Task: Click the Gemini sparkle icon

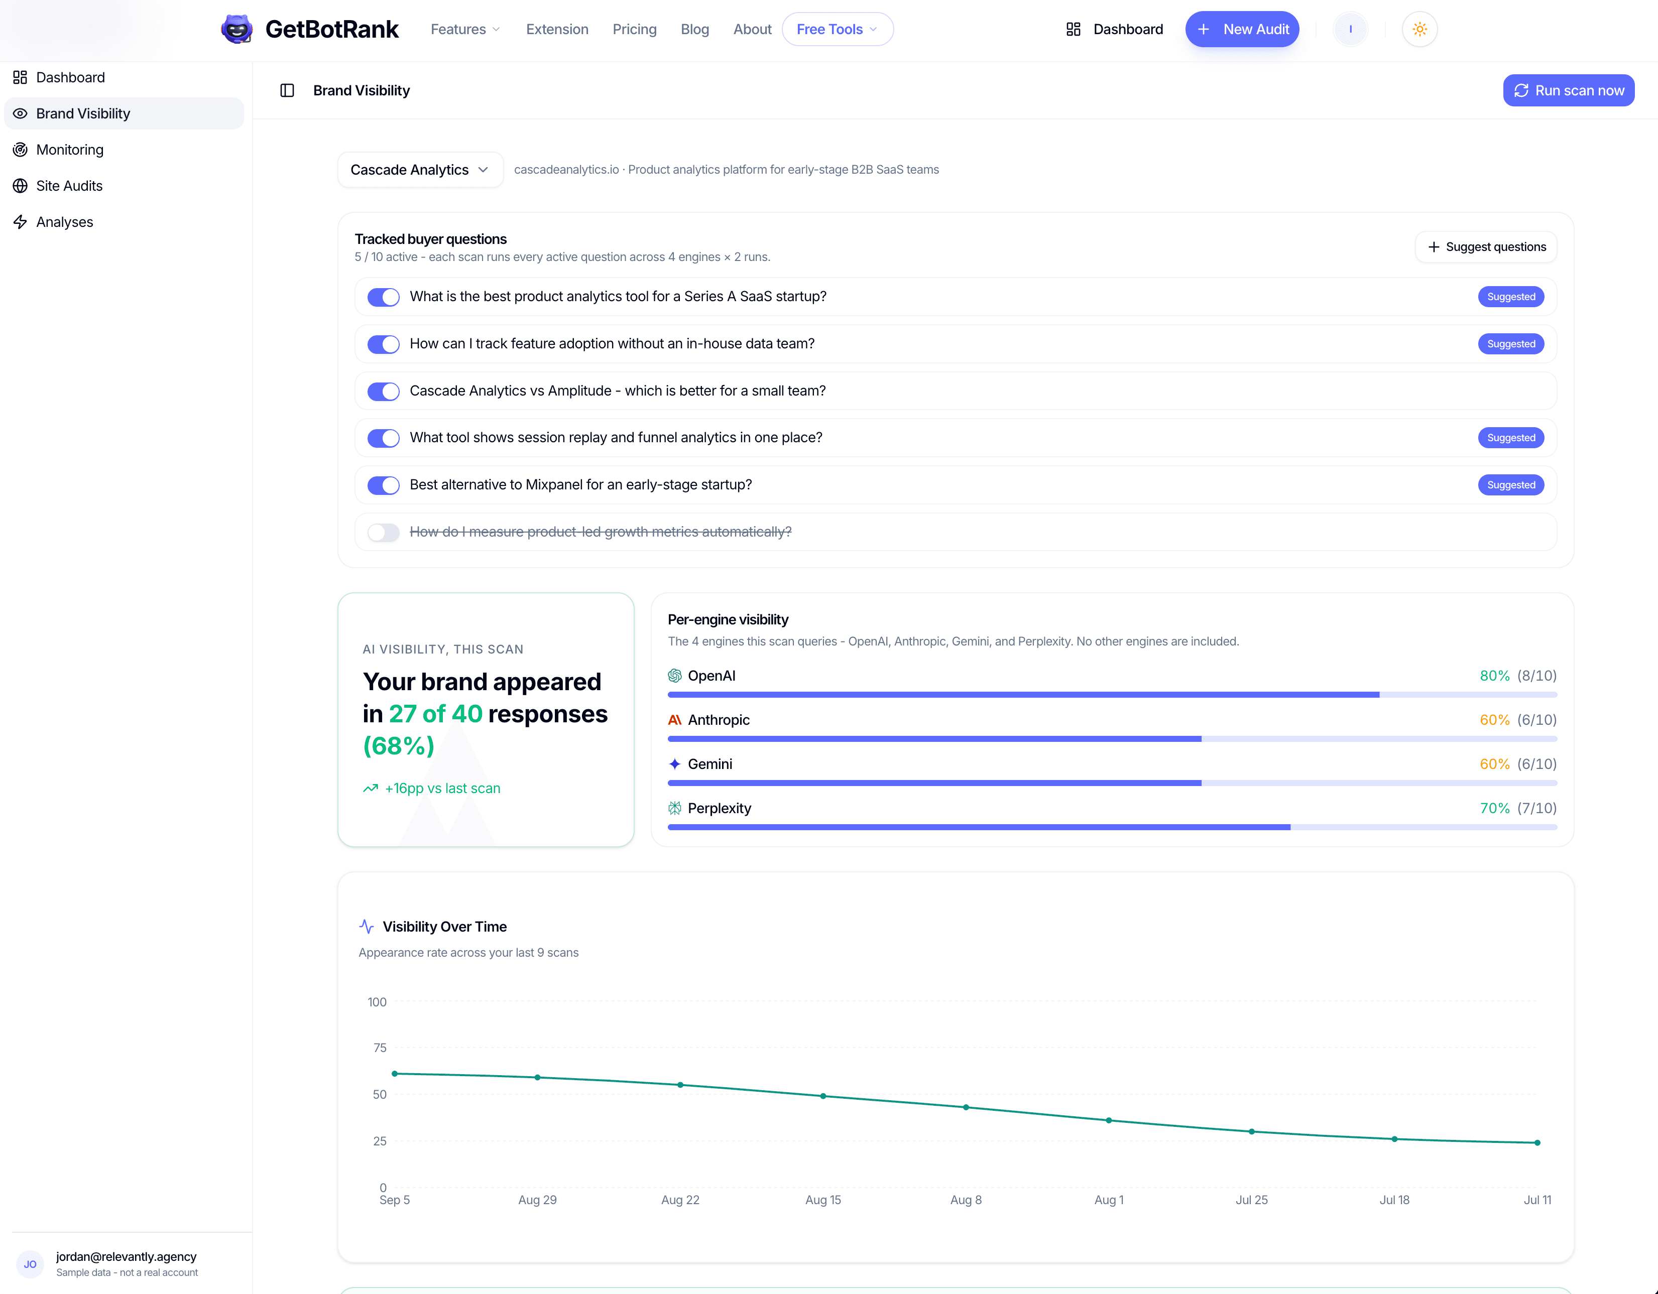Action: click(674, 763)
